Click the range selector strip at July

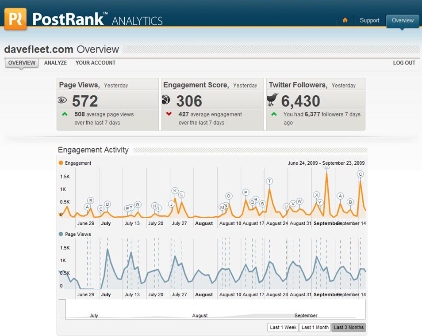(x=94, y=315)
